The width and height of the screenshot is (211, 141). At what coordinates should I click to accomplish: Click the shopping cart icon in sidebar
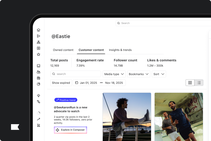pos(39,125)
